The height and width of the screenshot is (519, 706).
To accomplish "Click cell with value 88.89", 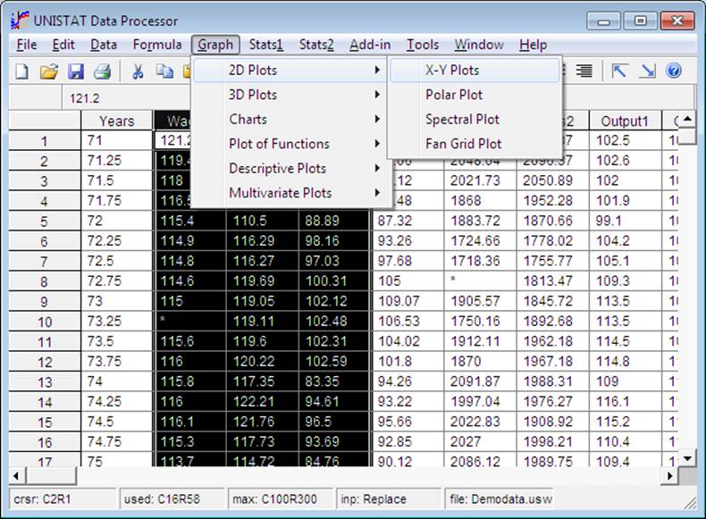I will (x=334, y=221).
